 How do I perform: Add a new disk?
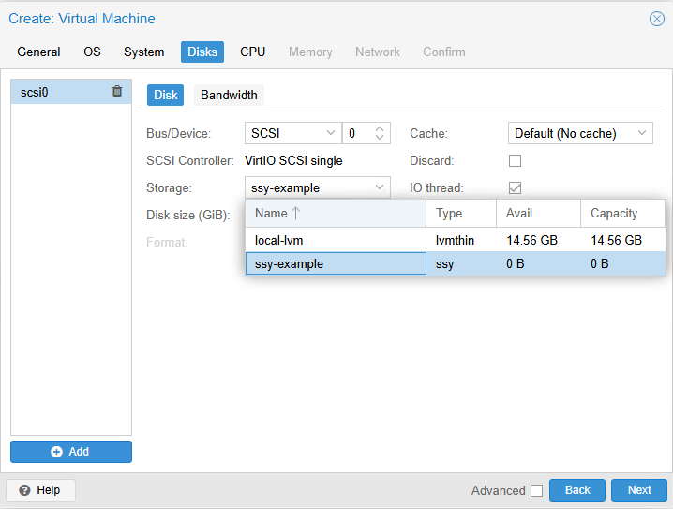click(x=71, y=452)
